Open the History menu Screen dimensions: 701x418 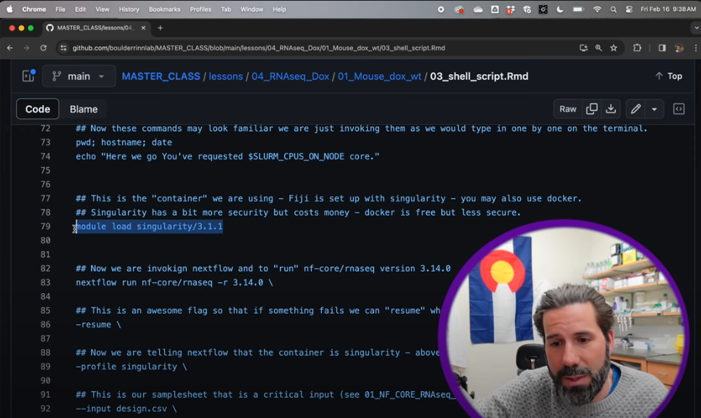click(129, 9)
